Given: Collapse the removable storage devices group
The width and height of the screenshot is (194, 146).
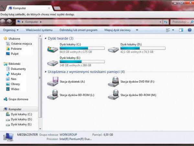Looking at the screenshot, I should (45, 72).
